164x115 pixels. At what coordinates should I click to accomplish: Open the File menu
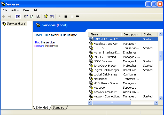[5, 10]
